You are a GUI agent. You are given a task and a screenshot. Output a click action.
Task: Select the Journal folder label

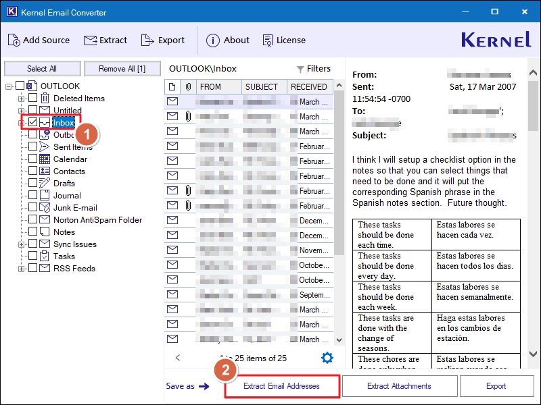67,196
